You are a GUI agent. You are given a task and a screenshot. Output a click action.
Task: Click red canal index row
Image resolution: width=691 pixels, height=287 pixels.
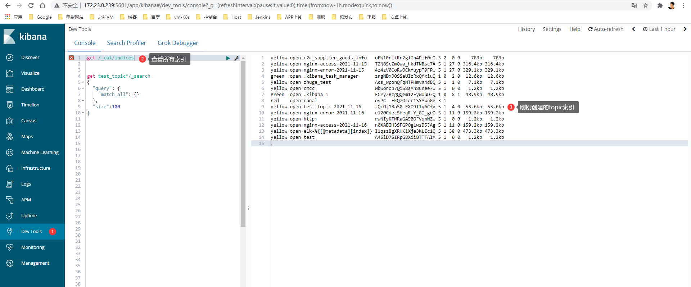click(x=358, y=101)
